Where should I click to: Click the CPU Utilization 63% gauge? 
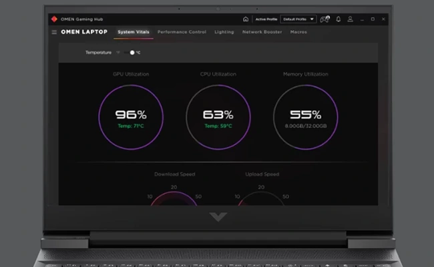[218, 117]
